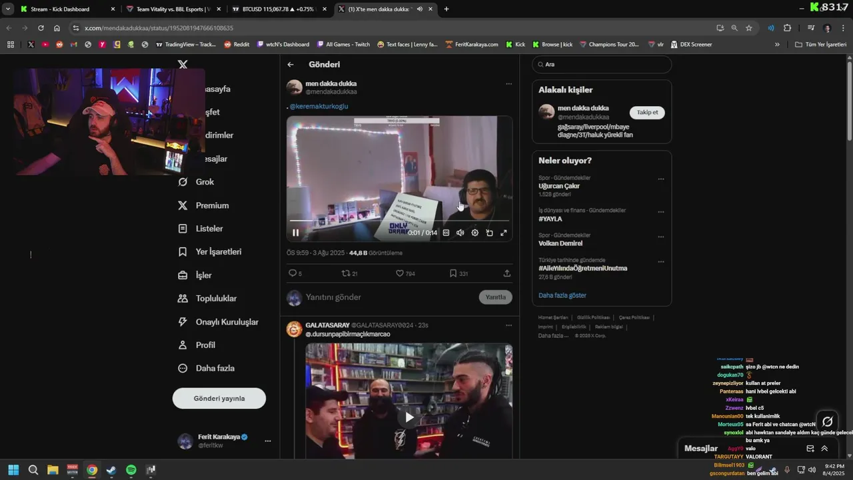
Task: Open Ferit Karakaya account menu dots
Action: (x=268, y=441)
